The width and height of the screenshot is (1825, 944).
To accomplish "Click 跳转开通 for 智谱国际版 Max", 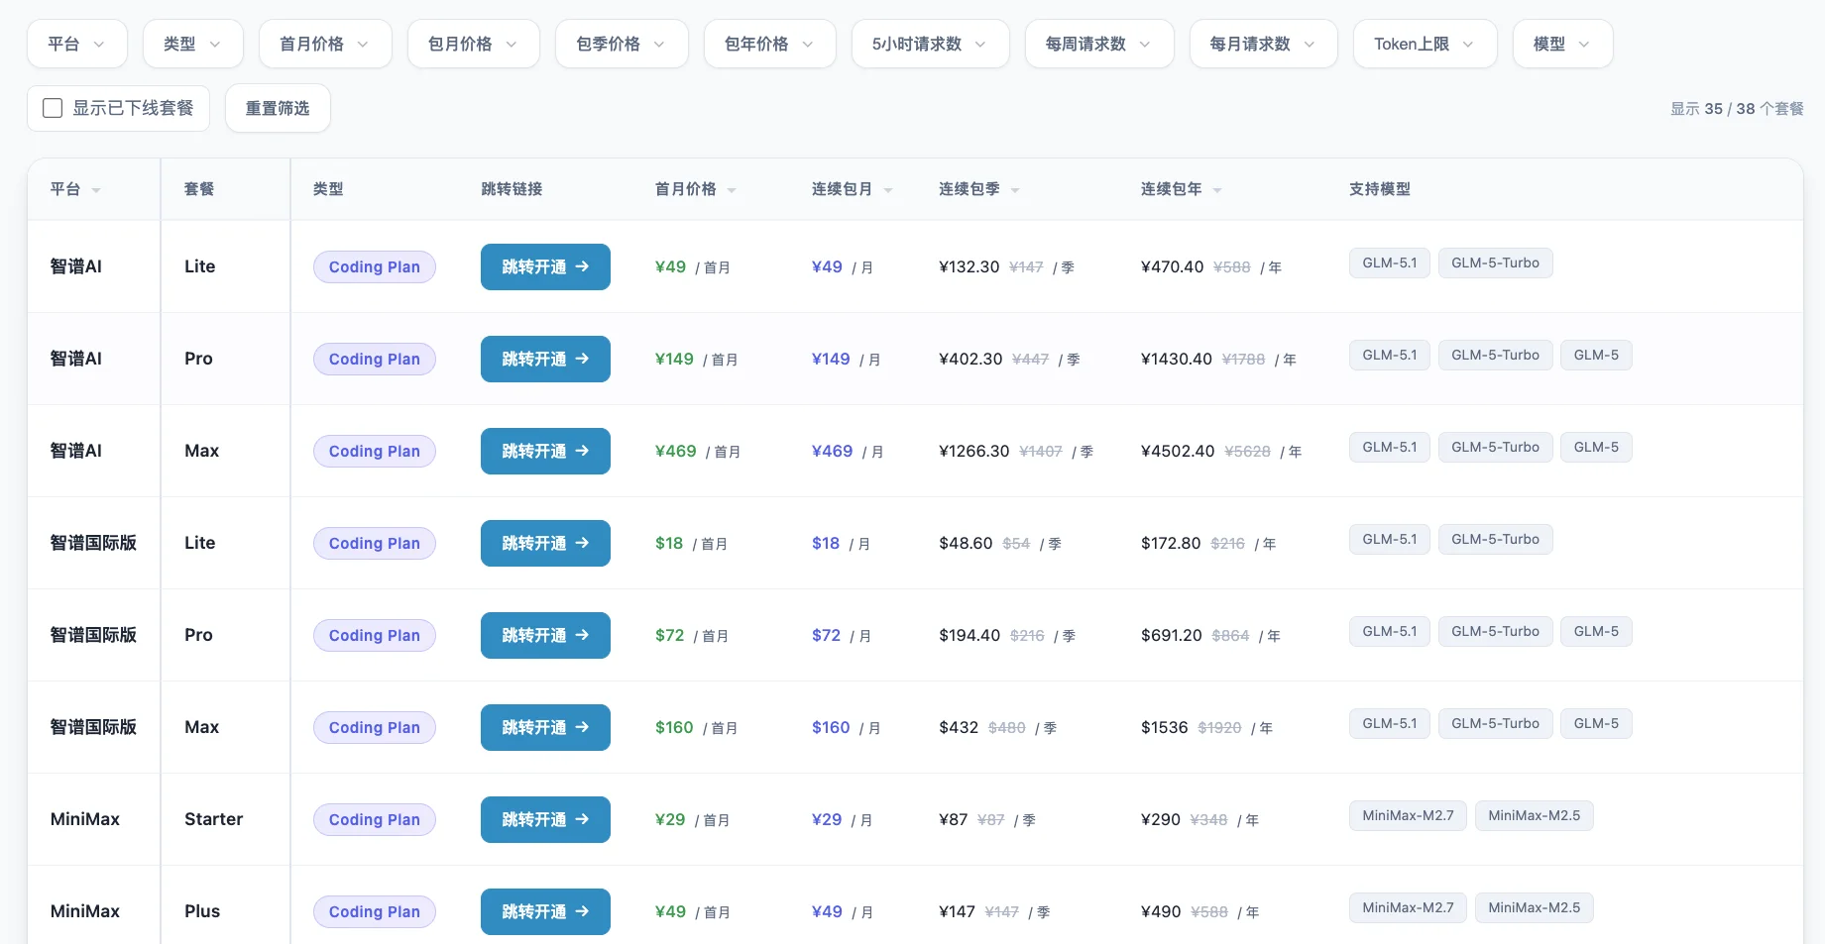I will (x=545, y=727).
